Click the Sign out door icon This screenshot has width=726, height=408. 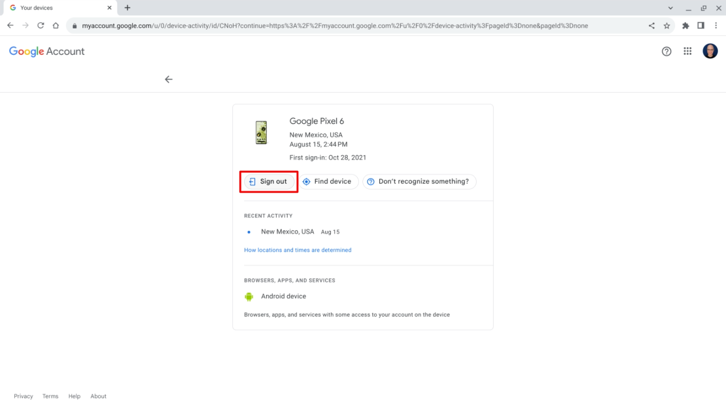(252, 181)
